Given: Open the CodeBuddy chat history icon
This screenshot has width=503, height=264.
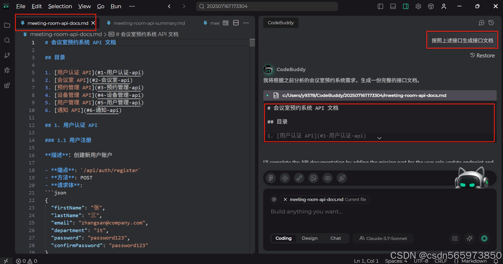Looking at the screenshot, I should coord(491,23).
